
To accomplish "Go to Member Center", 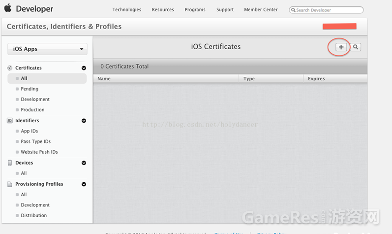I will pos(261,9).
